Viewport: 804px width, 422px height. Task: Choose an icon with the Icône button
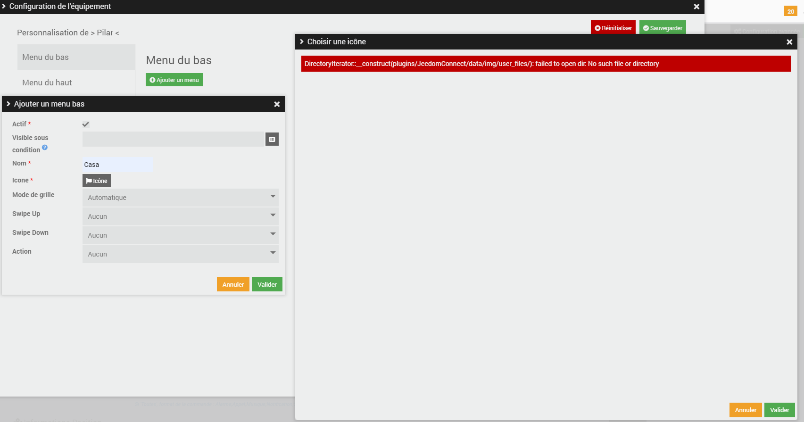[97, 181]
